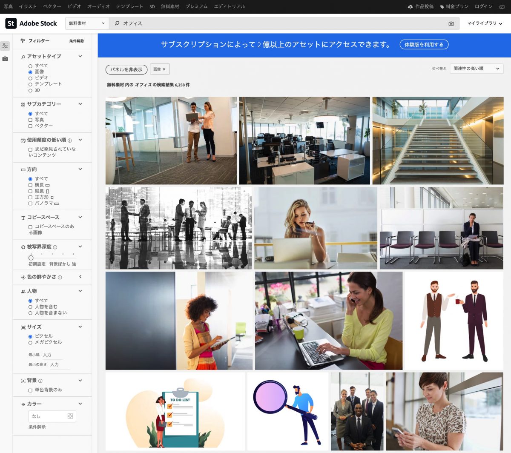Open the 無料素材 search category dropdown
Image resolution: width=511 pixels, height=453 pixels.
coord(86,23)
